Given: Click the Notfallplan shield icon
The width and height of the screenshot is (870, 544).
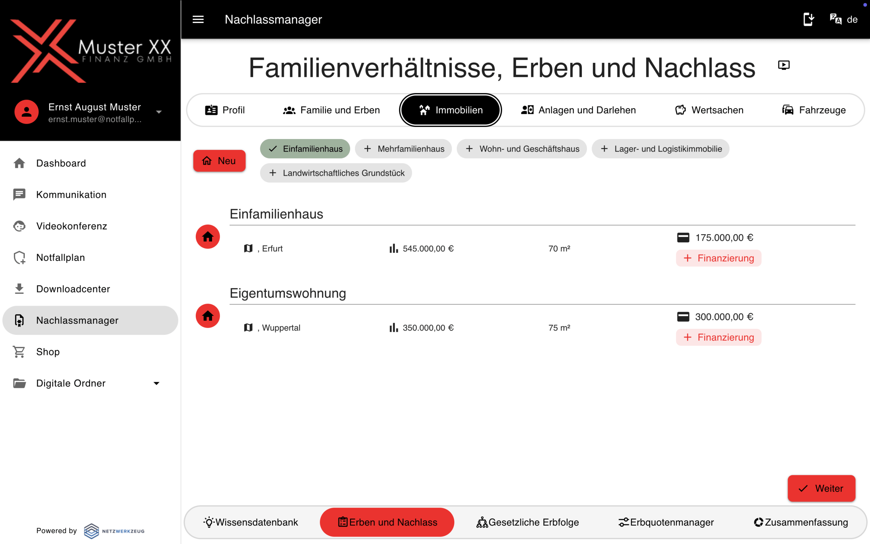Looking at the screenshot, I should click(x=19, y=258).
